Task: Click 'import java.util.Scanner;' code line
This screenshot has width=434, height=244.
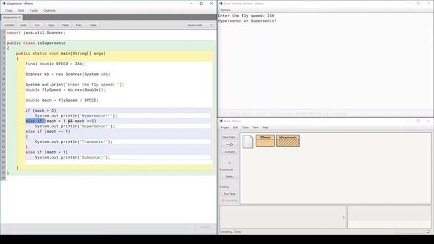Action: (x=36, y=33)
